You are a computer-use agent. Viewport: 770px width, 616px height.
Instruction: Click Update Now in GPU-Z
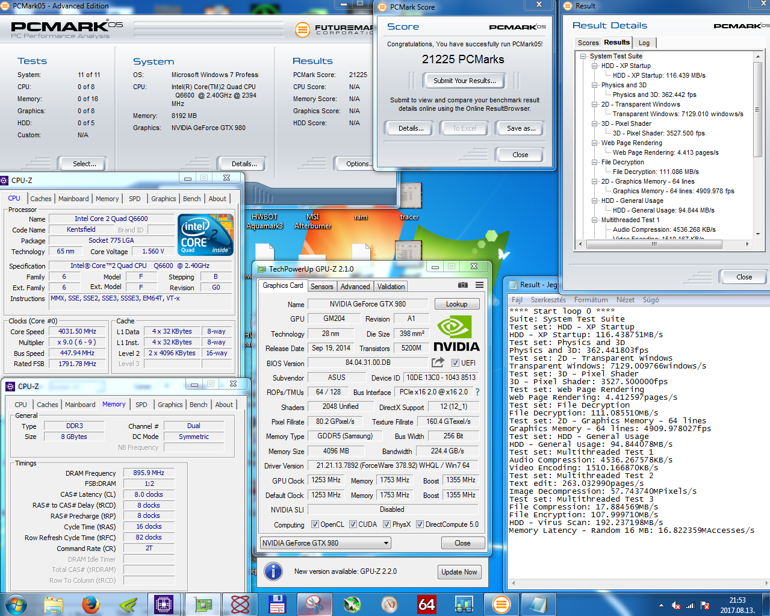click(x=459, y=572)
